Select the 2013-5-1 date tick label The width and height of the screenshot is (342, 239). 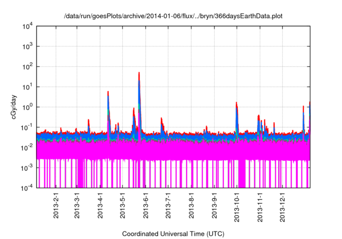click(x=123, y=208)
